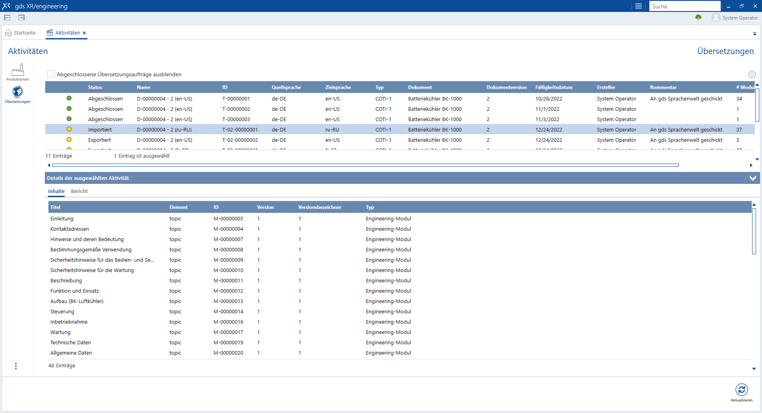
Task: Click the Suche search field
Action: [684, 6]
